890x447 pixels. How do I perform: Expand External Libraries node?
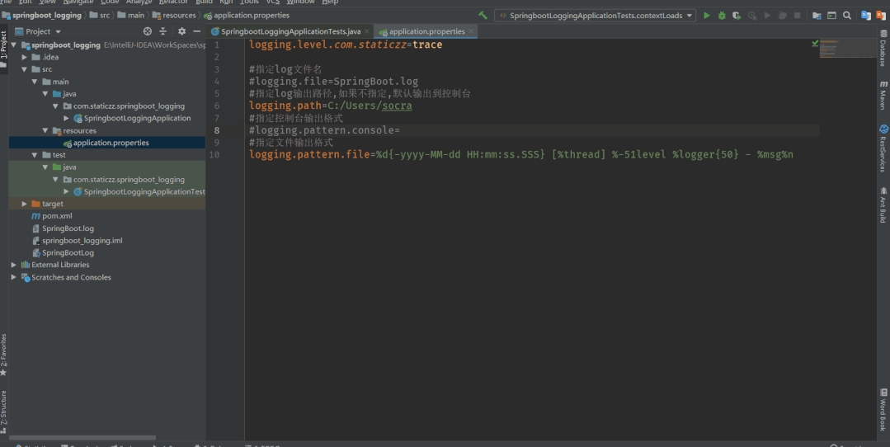(x=14, y=265)
